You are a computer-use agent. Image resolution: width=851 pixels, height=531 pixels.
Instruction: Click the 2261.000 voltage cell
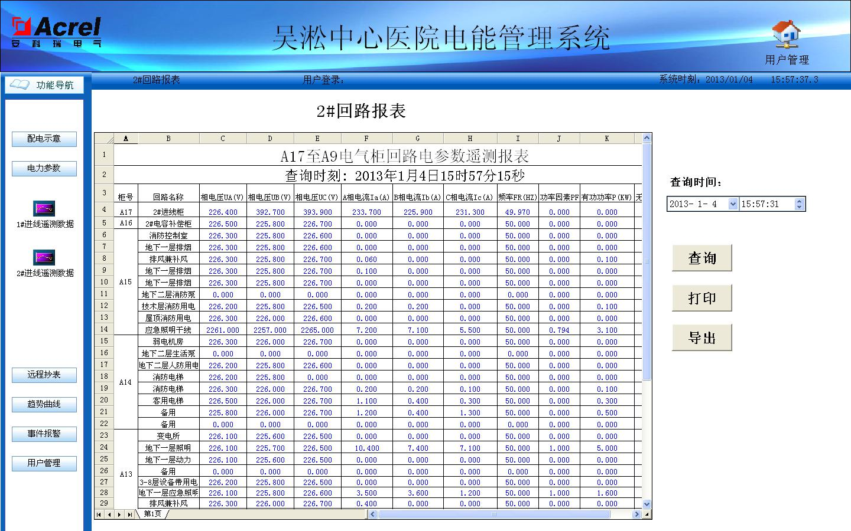[223, 330]
